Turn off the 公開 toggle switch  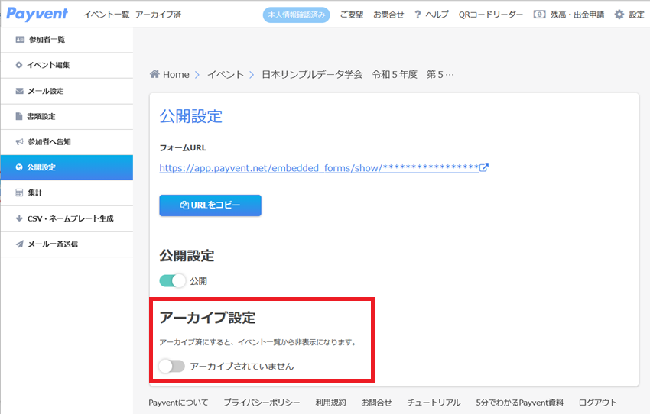tap(173, 280)
